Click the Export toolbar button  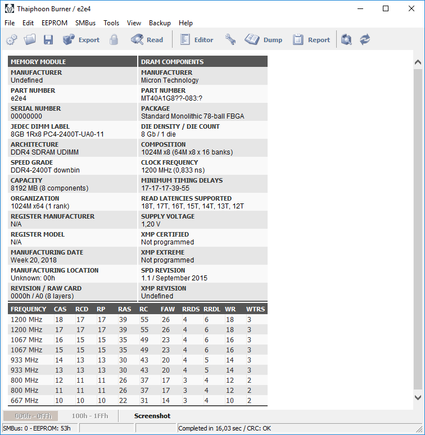[81, 40]
